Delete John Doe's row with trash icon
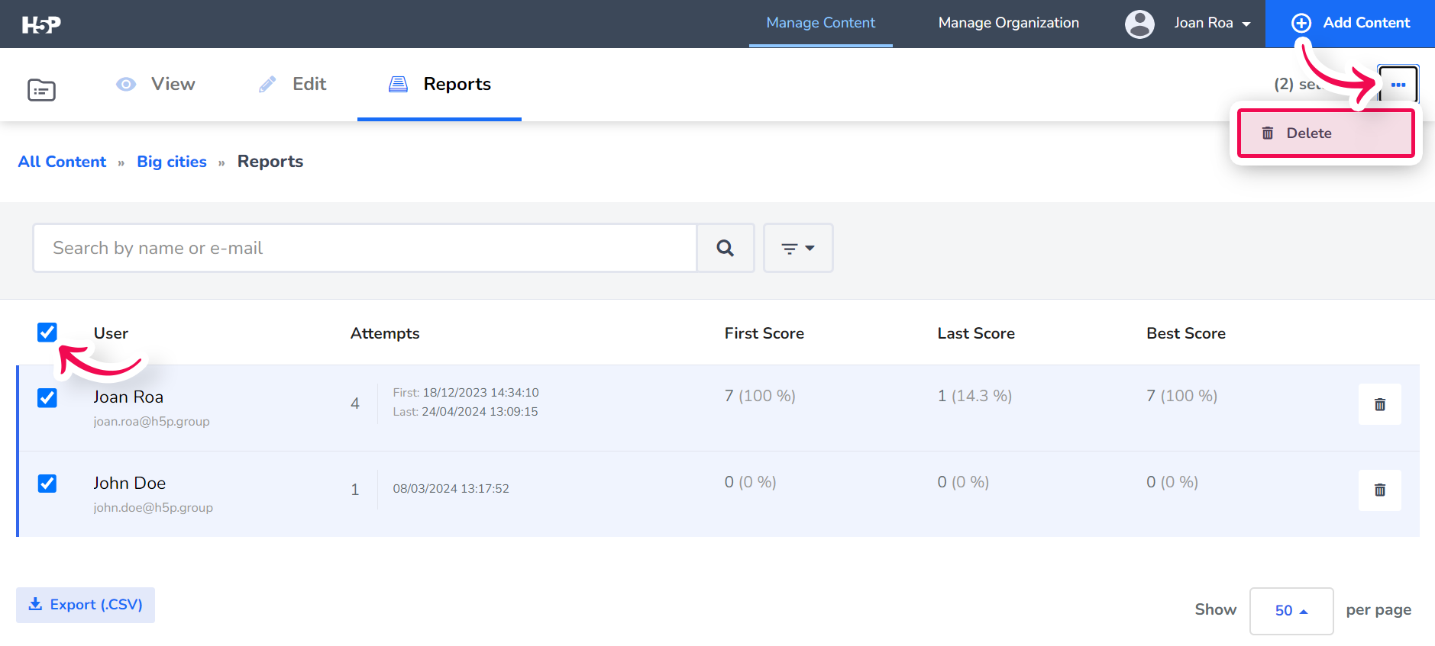This screenshot has width=1435, height=646. point(1379,490)
